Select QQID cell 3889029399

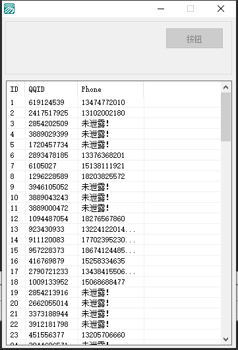coord(48,134)
